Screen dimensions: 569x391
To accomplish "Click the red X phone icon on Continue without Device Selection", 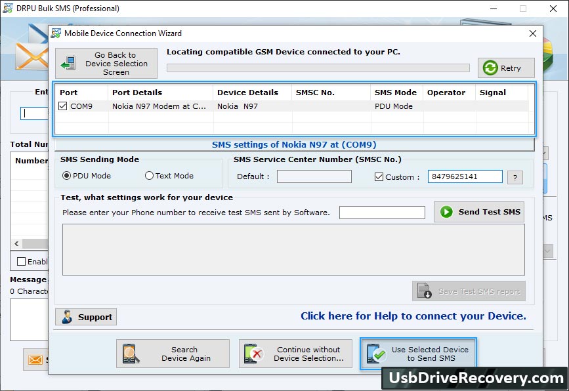I will pyautogui.click(x=253, y=354).
